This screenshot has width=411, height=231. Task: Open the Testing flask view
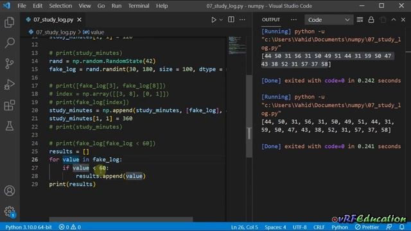10,126
